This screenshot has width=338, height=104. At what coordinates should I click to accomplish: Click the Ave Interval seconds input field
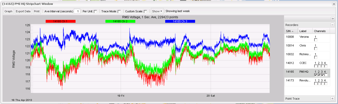[77, 11]
